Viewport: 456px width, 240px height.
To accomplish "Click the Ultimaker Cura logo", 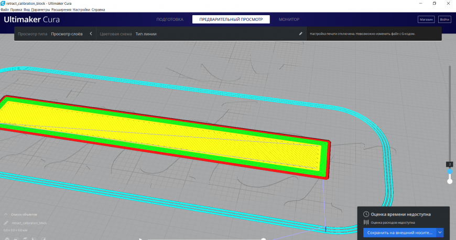I will (x=31, y=19).
